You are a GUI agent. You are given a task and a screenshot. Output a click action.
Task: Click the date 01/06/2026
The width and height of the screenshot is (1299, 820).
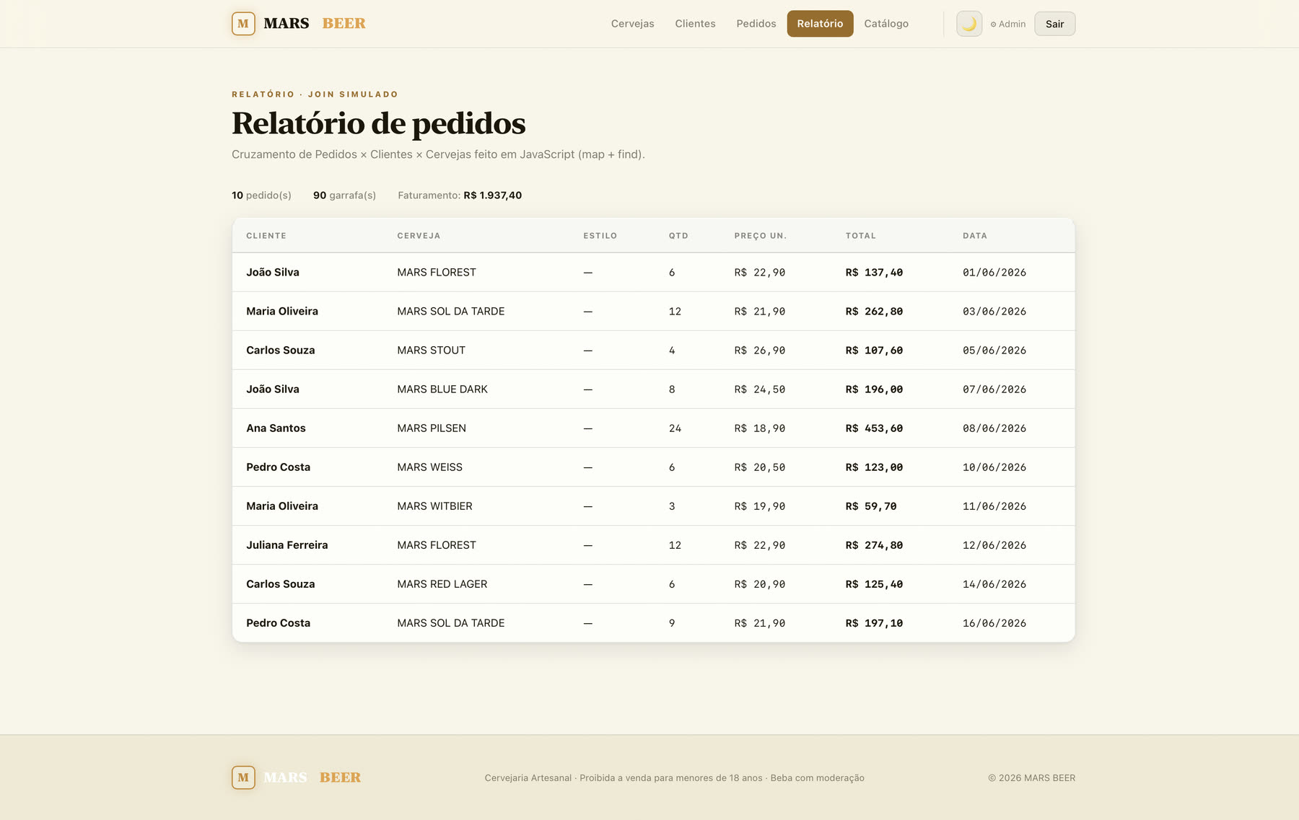coord(994,273)
